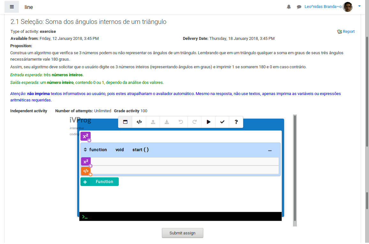Click the download program icon
This screenshot has height=244, width=369.
[167, 122]
